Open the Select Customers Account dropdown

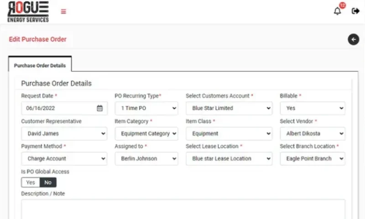[x=229, y=108]
